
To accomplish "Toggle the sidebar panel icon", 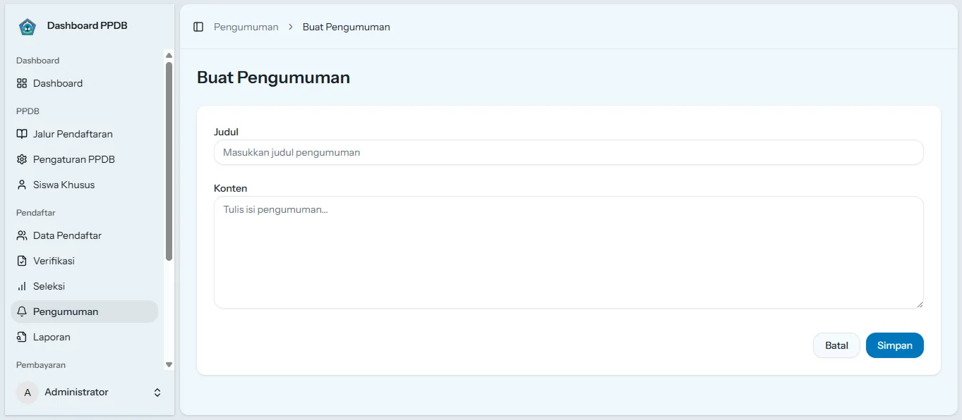I will 198,27.
